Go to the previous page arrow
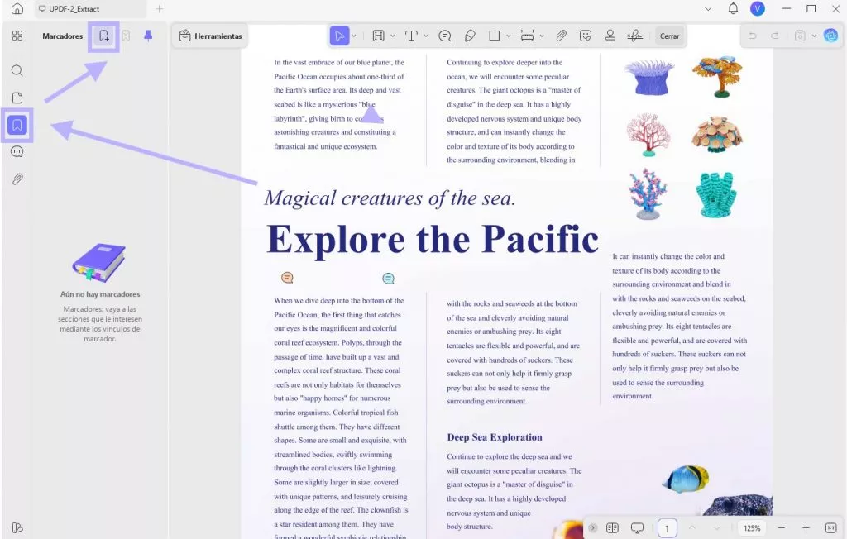The image size is (847, 539). tap(692, 527)
